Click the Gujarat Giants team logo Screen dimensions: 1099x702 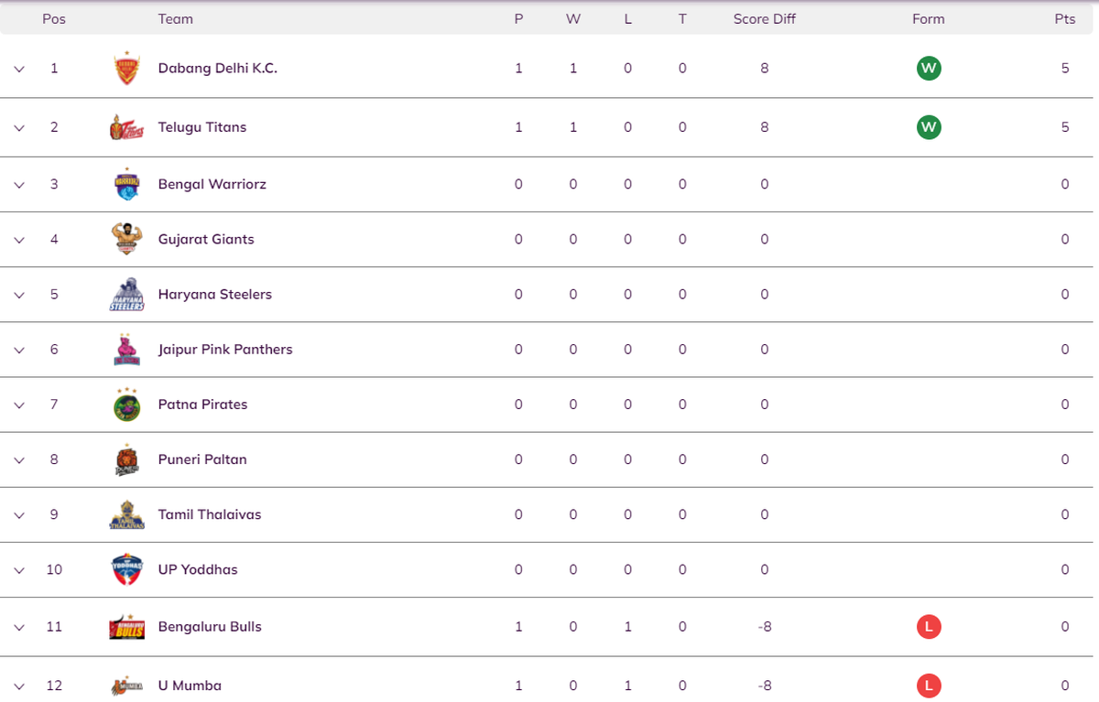point(126,239)
